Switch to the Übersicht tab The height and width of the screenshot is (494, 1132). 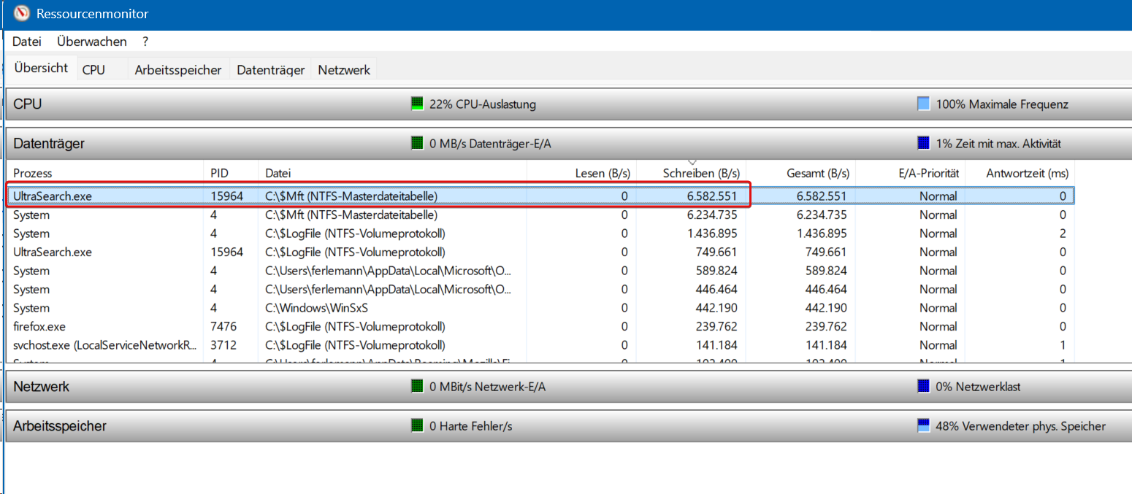[41, 69]
